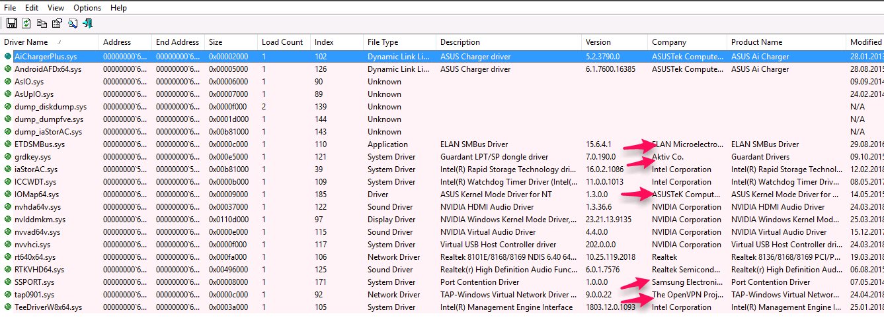Viewport: 884px width, 335px height.
Task: Select the SSPORT.sys driver row
Action: [x=35, y=282]
